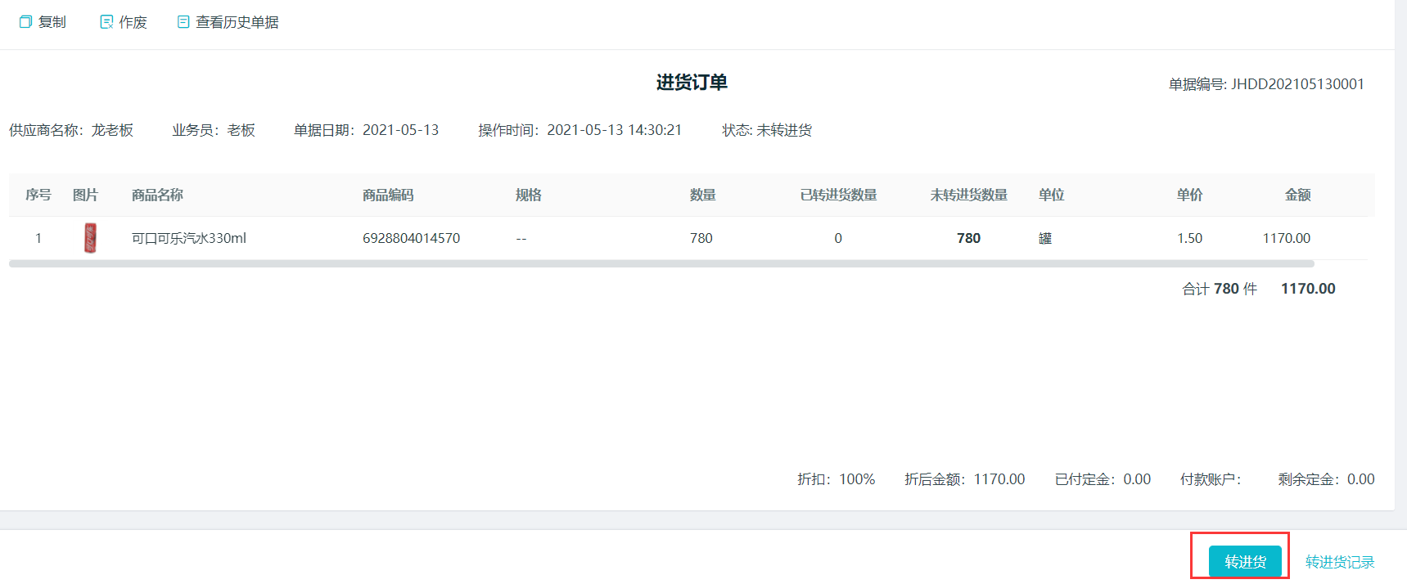Click the 单位 column header
The image size is (1407, 584).
point(1051,195)
